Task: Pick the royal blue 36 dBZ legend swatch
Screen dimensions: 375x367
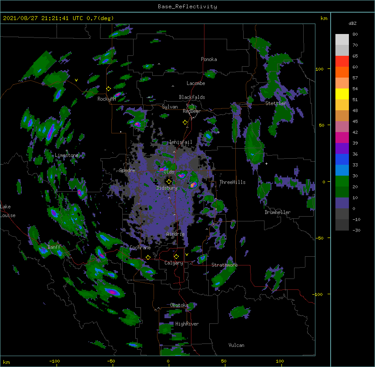Action: (x=342, y=159)
